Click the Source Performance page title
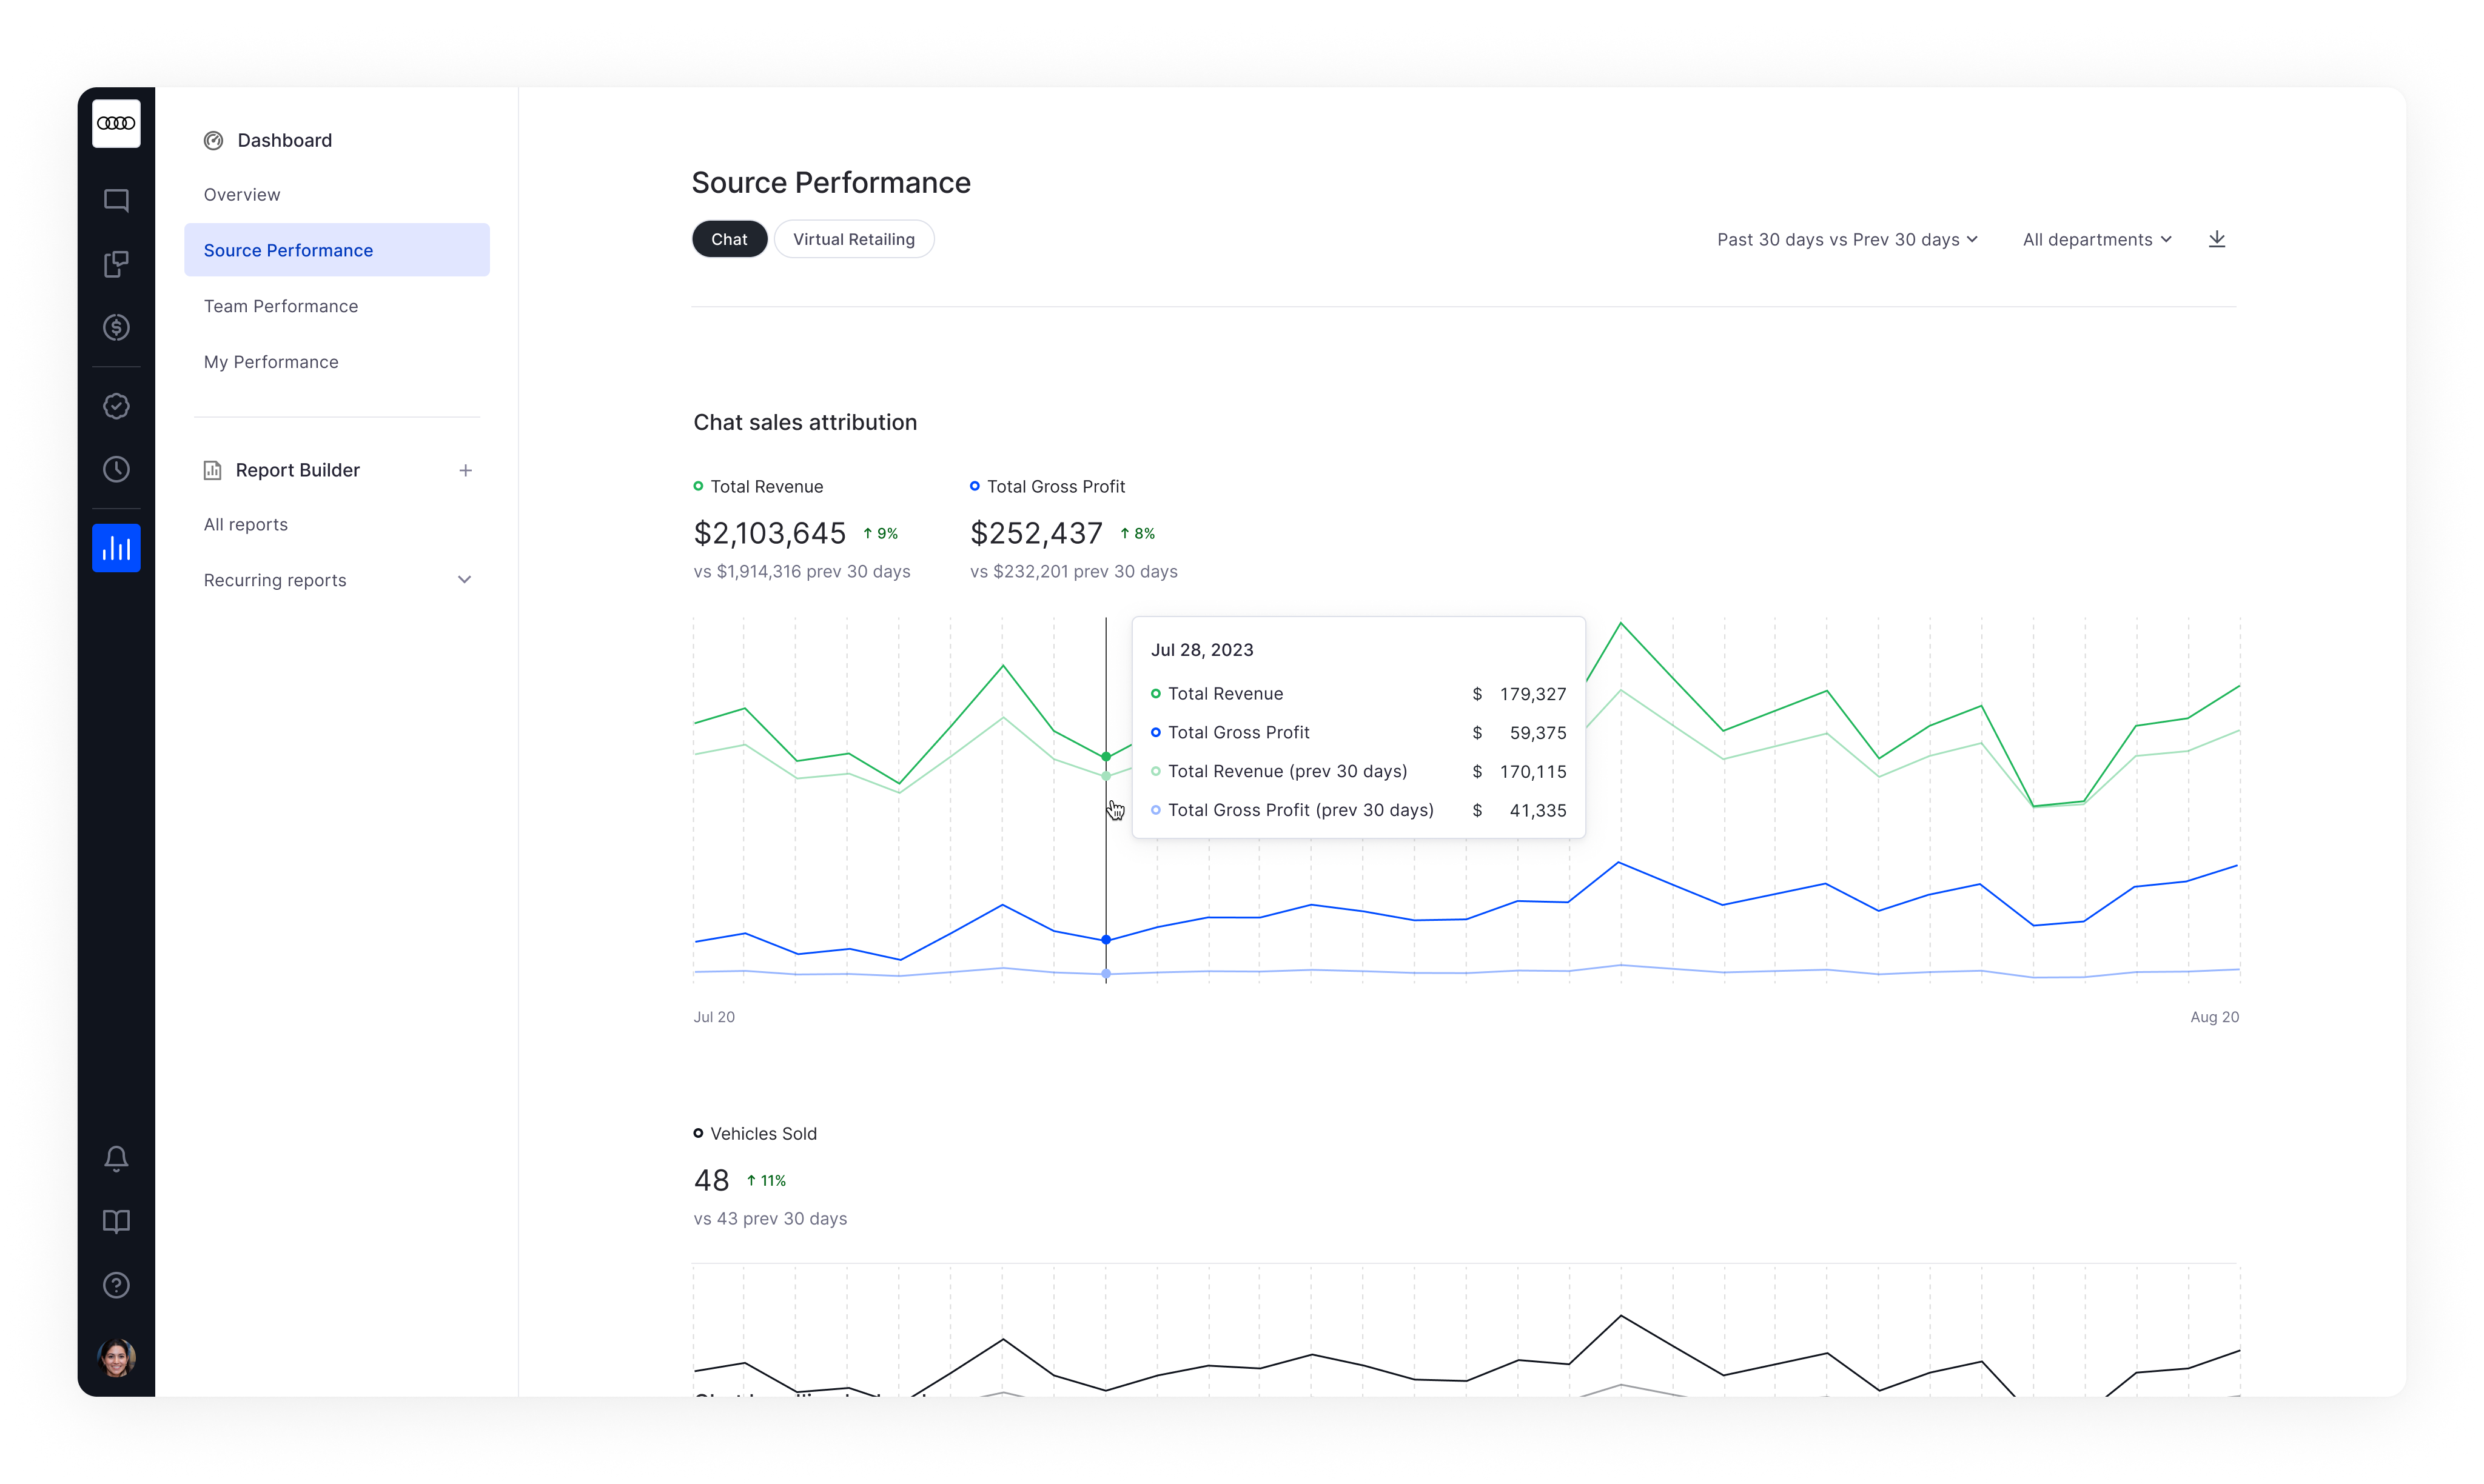The width and height of the screenshot is (2484, 1484). click(x=830, y=183)
